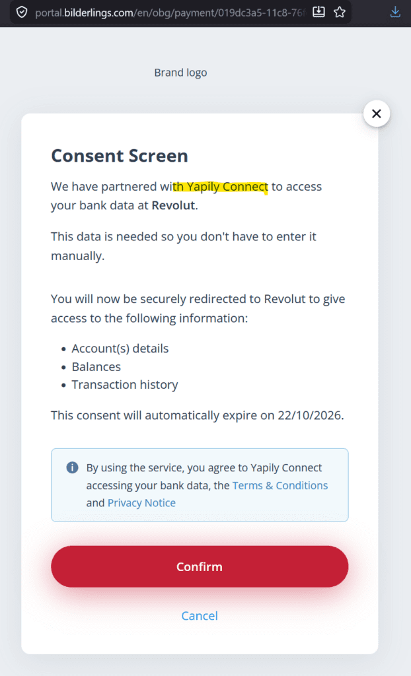Open the Terms & Conditions link
This screenshot has width=411, height=676.
pyautogui.click(x=280, y=485)
